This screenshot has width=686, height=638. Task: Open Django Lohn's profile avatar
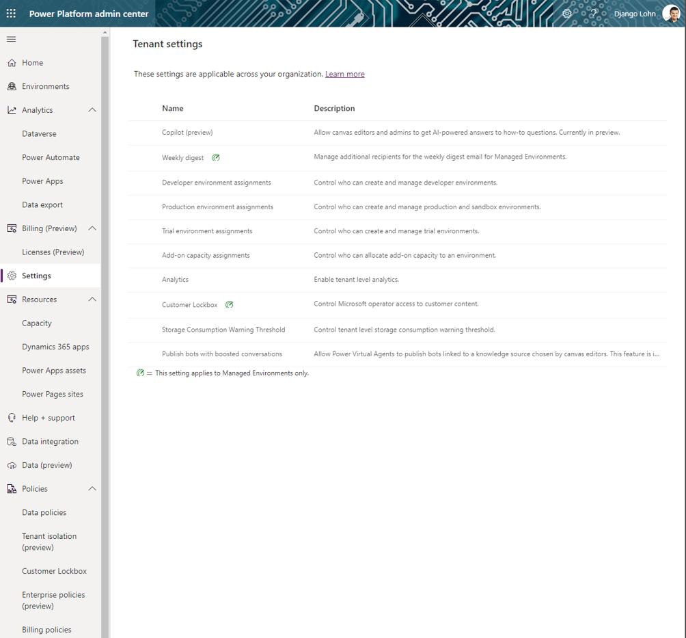pyautogui.click(x=671, y=14)
